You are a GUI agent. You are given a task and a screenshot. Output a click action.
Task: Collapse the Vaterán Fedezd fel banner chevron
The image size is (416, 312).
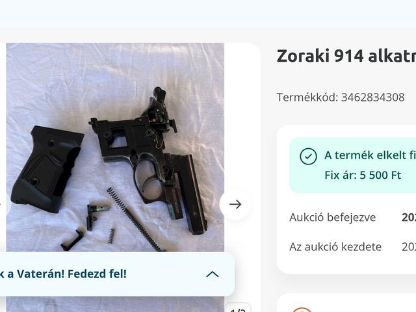213,274
